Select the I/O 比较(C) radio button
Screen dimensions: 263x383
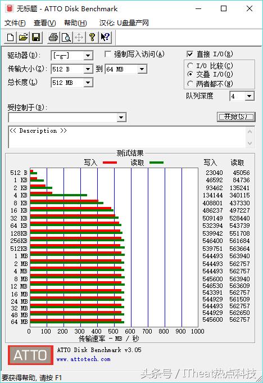[x=191, y=66]
